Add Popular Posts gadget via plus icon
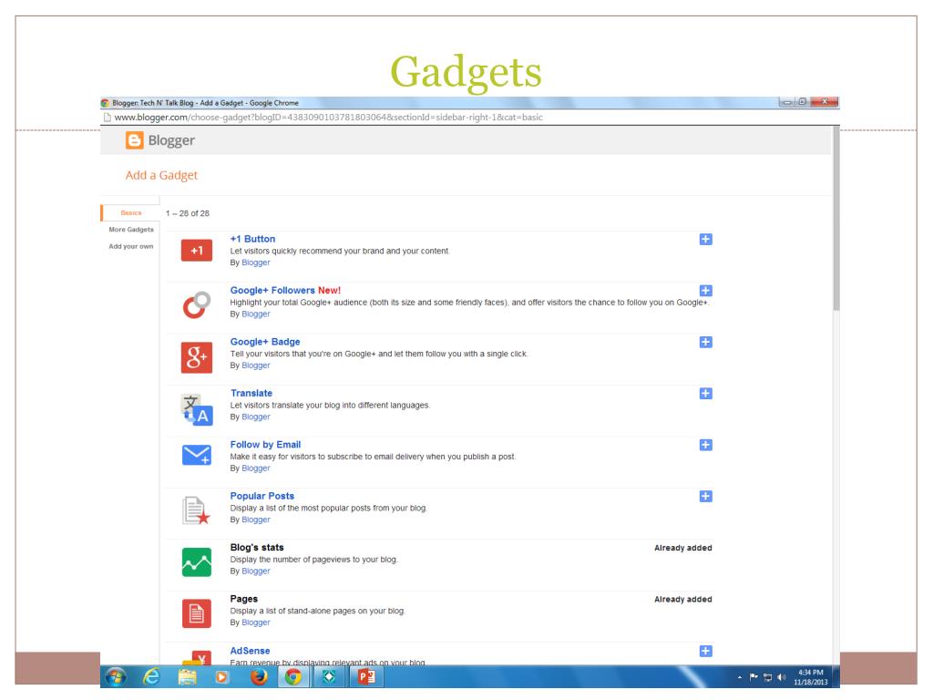Image resolution: width=933 pixels, height=700 pixels. pos(706,497)
